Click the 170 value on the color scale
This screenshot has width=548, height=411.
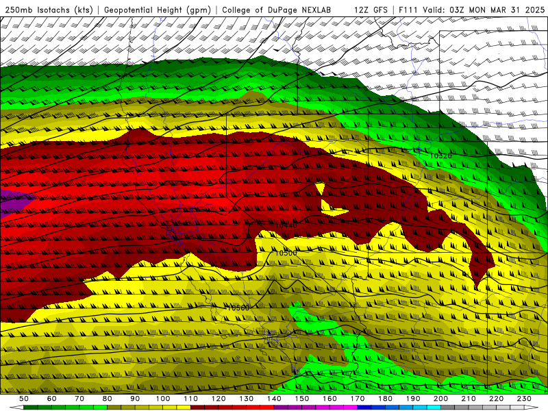point(358,399)
